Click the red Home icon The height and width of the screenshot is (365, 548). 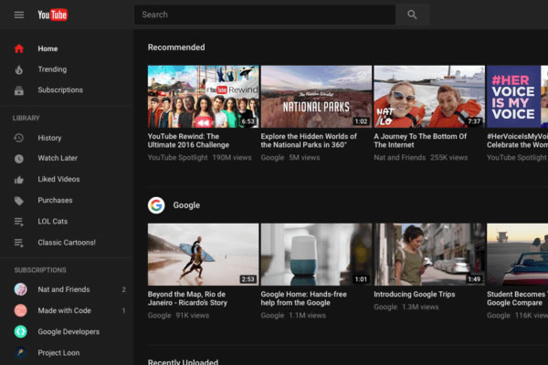[19, 48]
